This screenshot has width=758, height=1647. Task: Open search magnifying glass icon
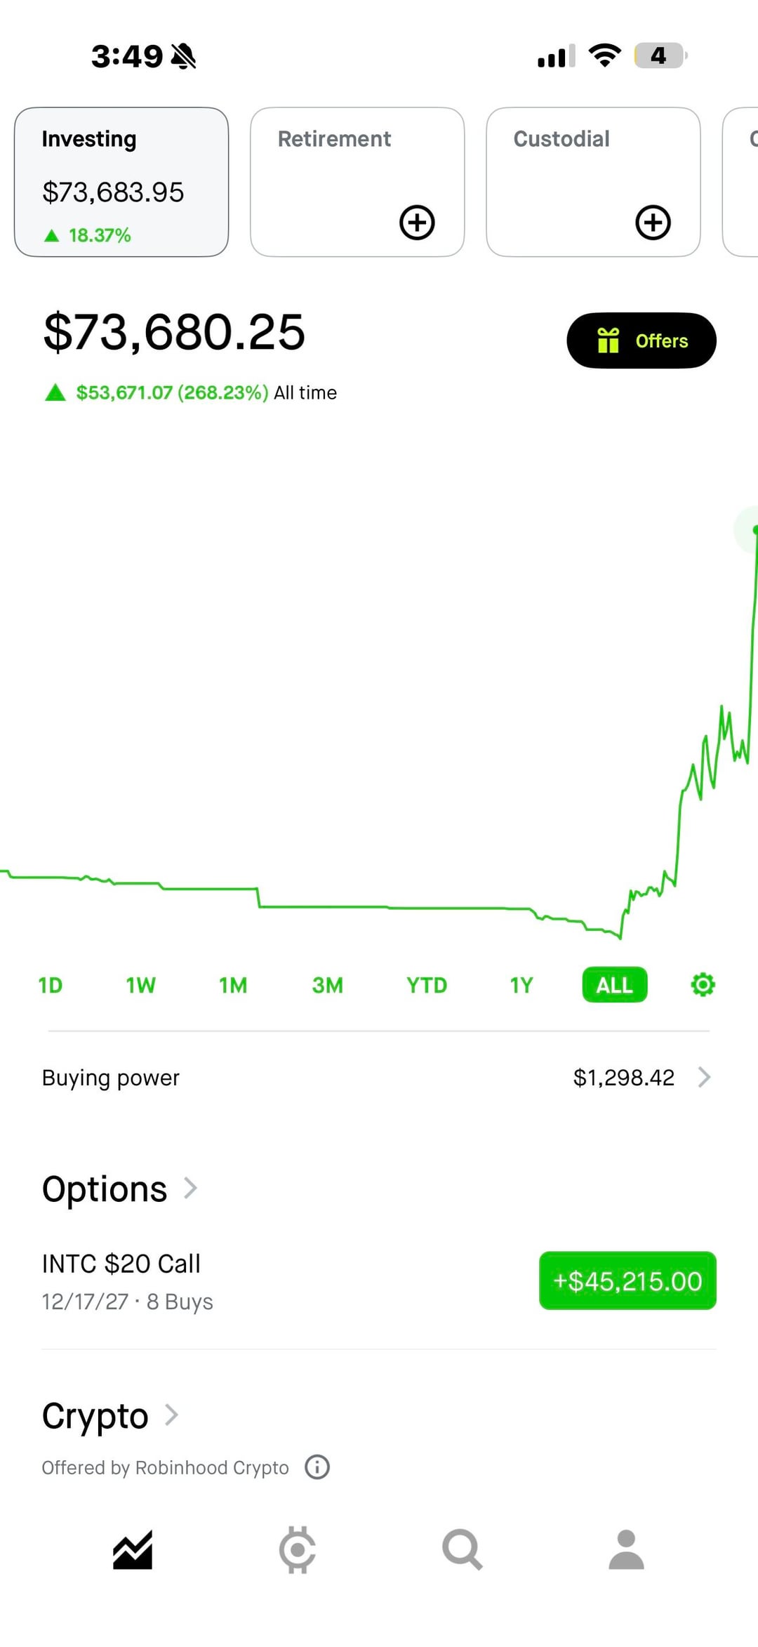coord(462,1549)
